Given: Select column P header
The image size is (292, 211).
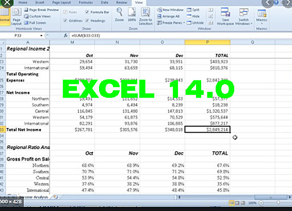Looking at the screenshot, I should [x=207, y=42].
